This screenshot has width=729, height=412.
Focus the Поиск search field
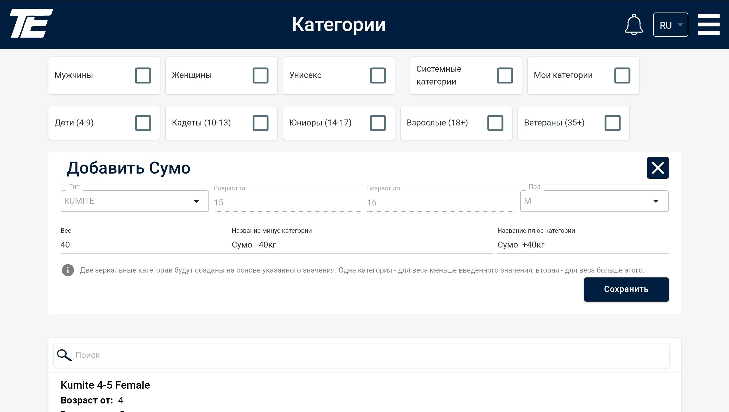pos(361,355)
